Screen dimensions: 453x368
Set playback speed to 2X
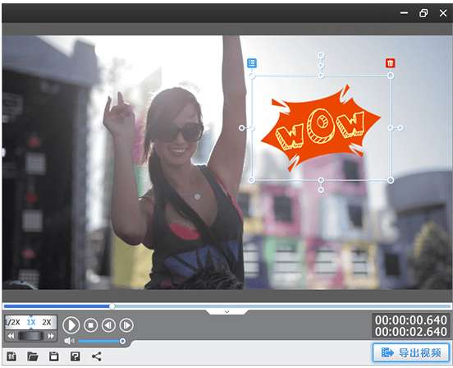click(47, 322)
